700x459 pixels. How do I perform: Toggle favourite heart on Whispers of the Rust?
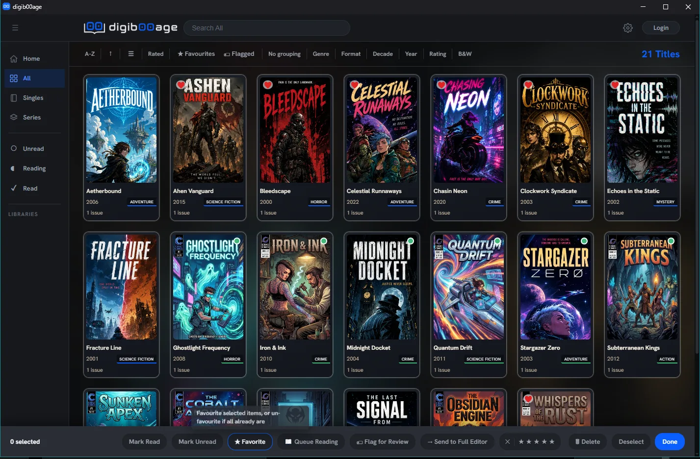528,399
